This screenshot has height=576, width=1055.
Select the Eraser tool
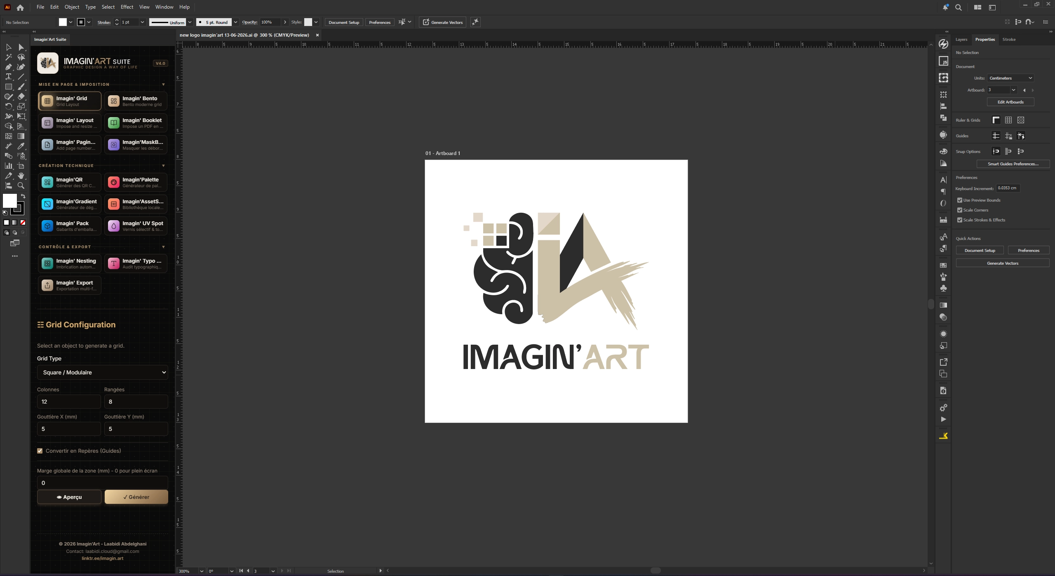[x=21, y=97]
